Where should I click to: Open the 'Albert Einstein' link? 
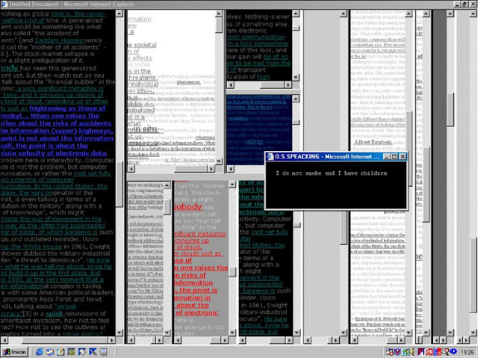point(373,142)
